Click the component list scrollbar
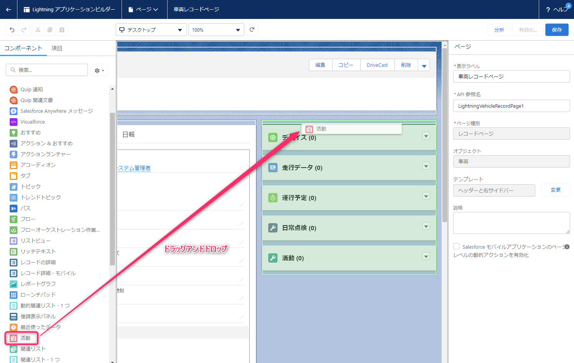This screenshot has width=574, height=363. 112,189
